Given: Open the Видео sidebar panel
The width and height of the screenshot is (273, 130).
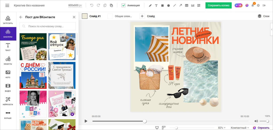Looking at the screenshot, I should 8,88.
